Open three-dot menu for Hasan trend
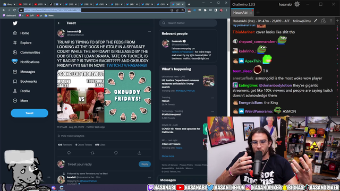 point(212,98)
